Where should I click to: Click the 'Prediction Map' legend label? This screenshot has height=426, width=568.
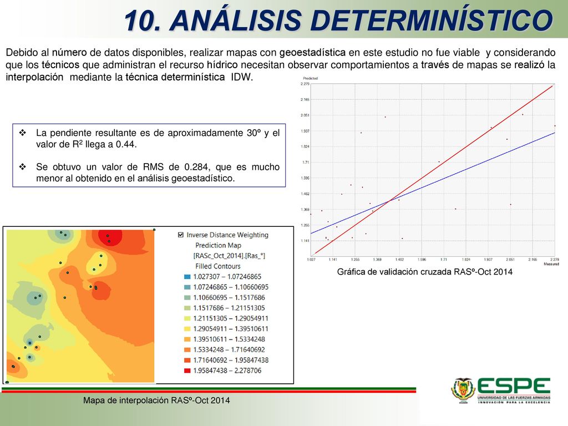pyautogui.click(x=218, y=245)
